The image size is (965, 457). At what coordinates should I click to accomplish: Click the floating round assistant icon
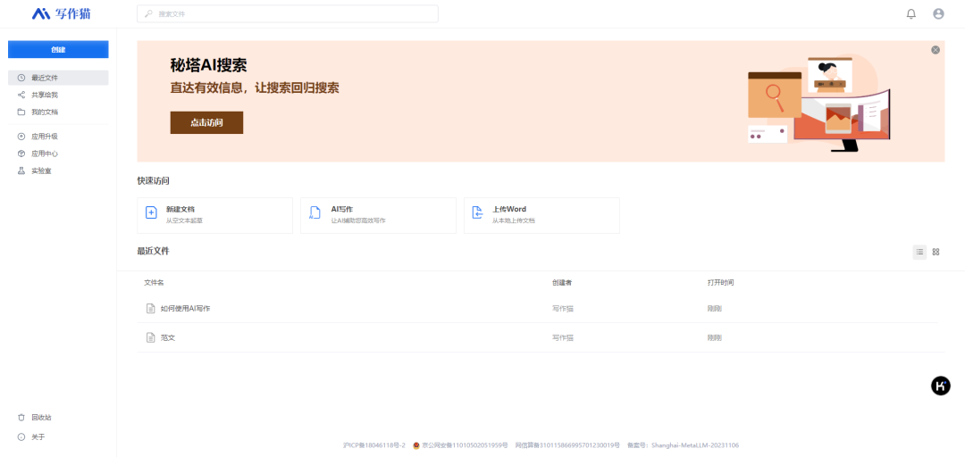940,386
